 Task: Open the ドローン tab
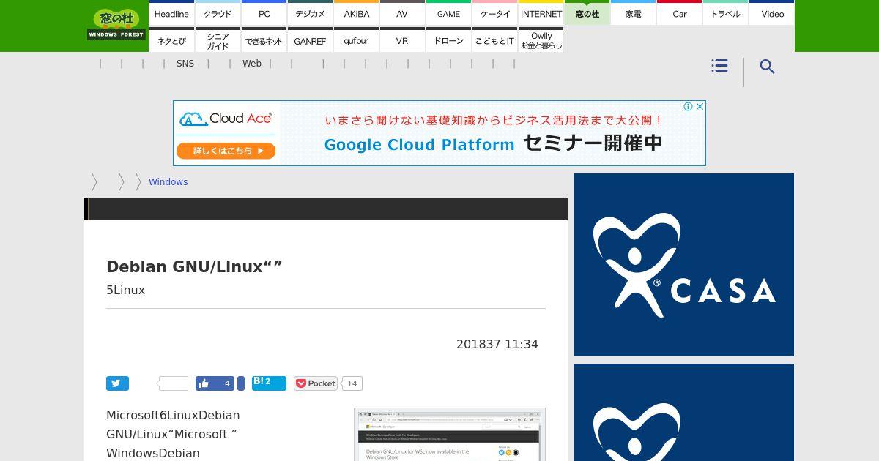448,40
